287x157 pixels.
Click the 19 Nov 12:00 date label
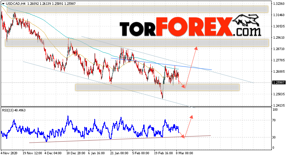pos(32,153)
